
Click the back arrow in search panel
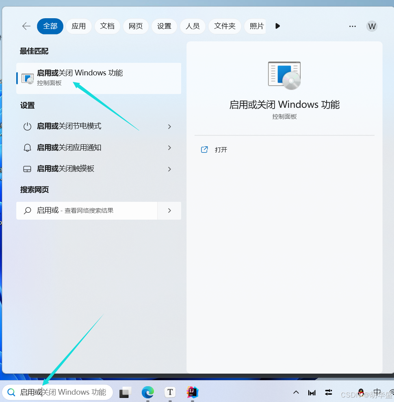26,26
